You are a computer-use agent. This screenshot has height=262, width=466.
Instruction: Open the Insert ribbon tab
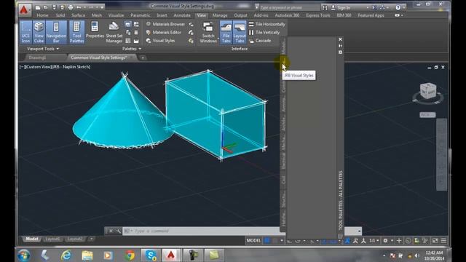pos(162,15)
